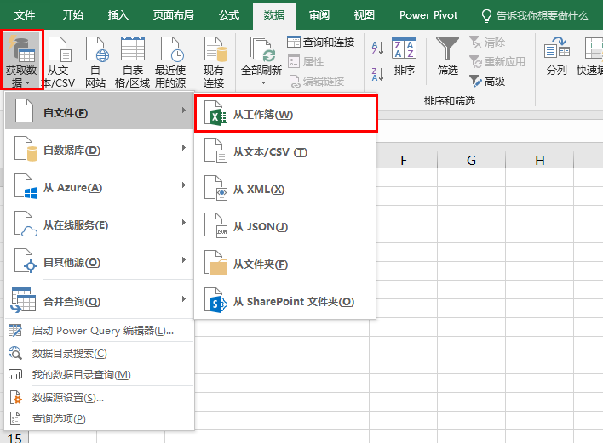This screenshot has height=443, width=603.
Task: Toggle the 筛选 (Filter) funnel
Action: pyautogui.click(x=448, y=56)
